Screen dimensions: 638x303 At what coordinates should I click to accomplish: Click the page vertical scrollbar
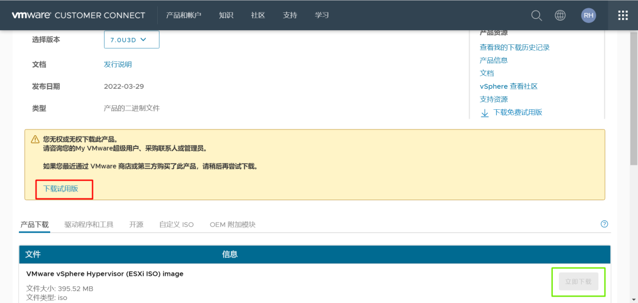[x=634, y=97]
